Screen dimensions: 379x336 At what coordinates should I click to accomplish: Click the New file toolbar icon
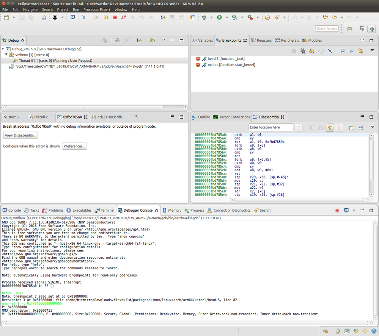pyautogui.click(x=6, y=17)
